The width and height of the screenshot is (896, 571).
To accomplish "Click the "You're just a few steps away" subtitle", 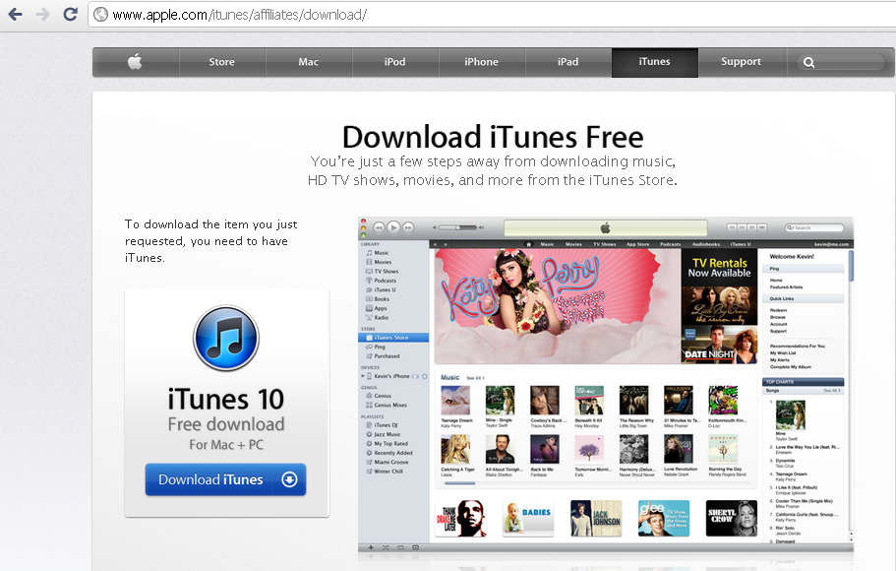I will (x=493, y=170).
